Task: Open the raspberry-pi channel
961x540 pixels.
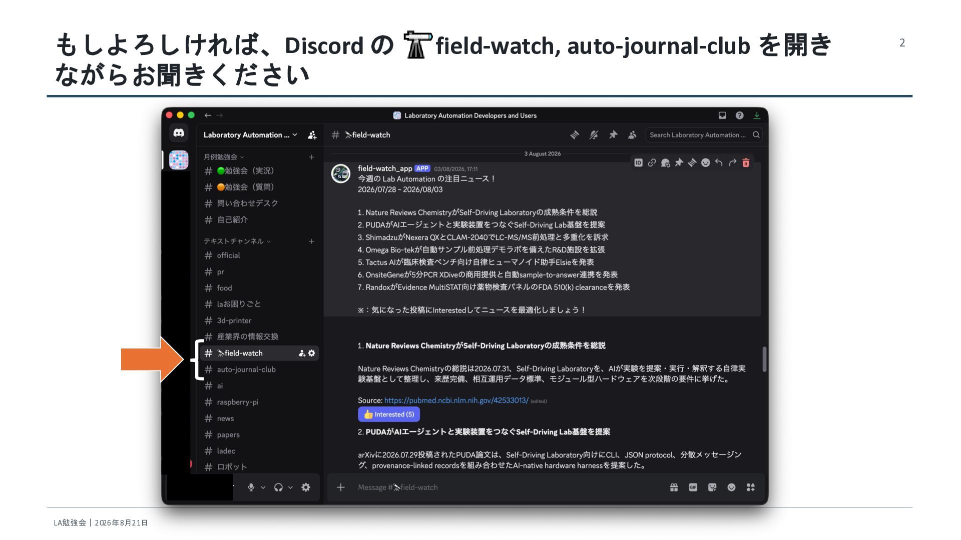Action: 259,402
